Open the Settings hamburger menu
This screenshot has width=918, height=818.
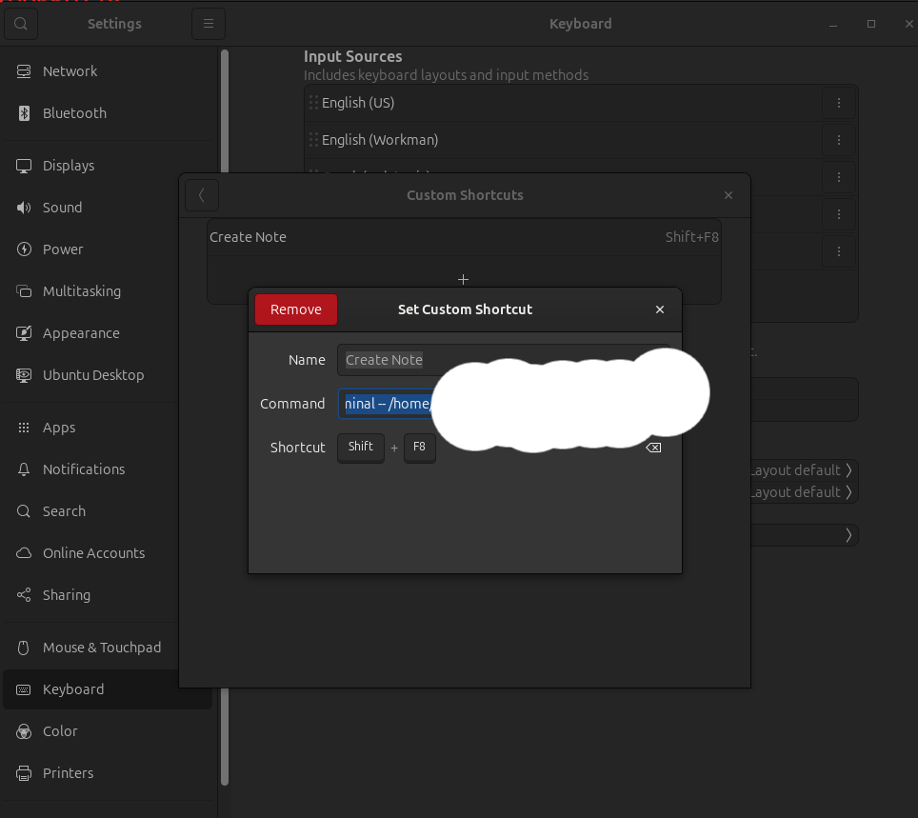209,24
